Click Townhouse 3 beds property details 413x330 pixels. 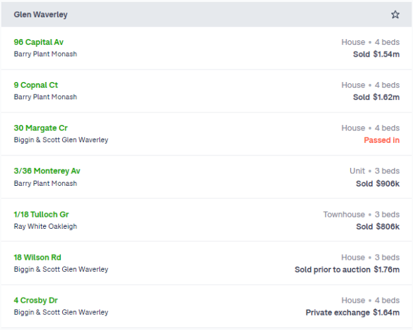click(361, 214)
